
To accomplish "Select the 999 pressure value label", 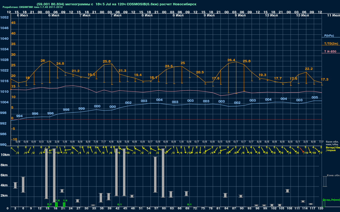I will pyautogui.click(x=82, y=109).
